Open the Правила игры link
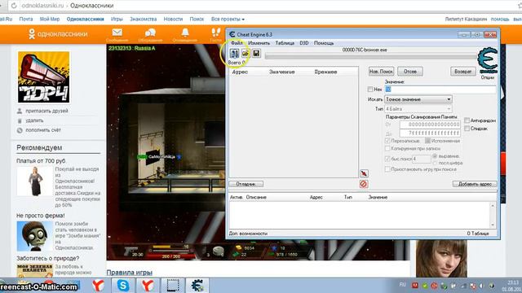The height and width of the screenshot is (293, 522). 130,273
